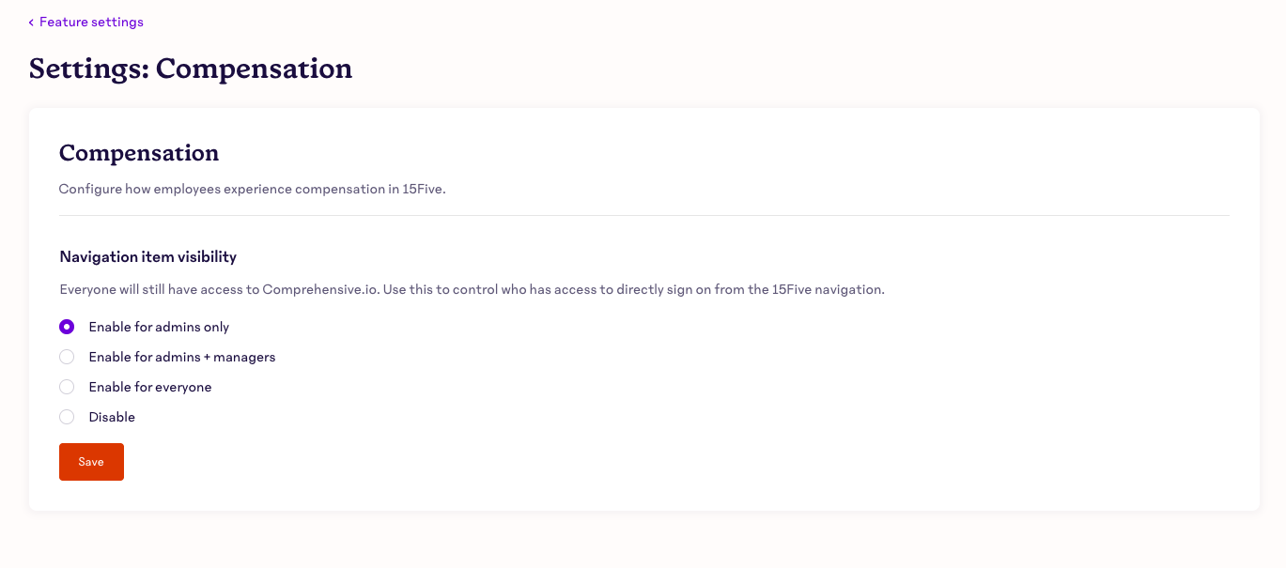Image resolution: width=1286 pixels, height=568 pixels.
Task: Click the 'Configure how employees experience compensation' description
Action: click(252, 189)
